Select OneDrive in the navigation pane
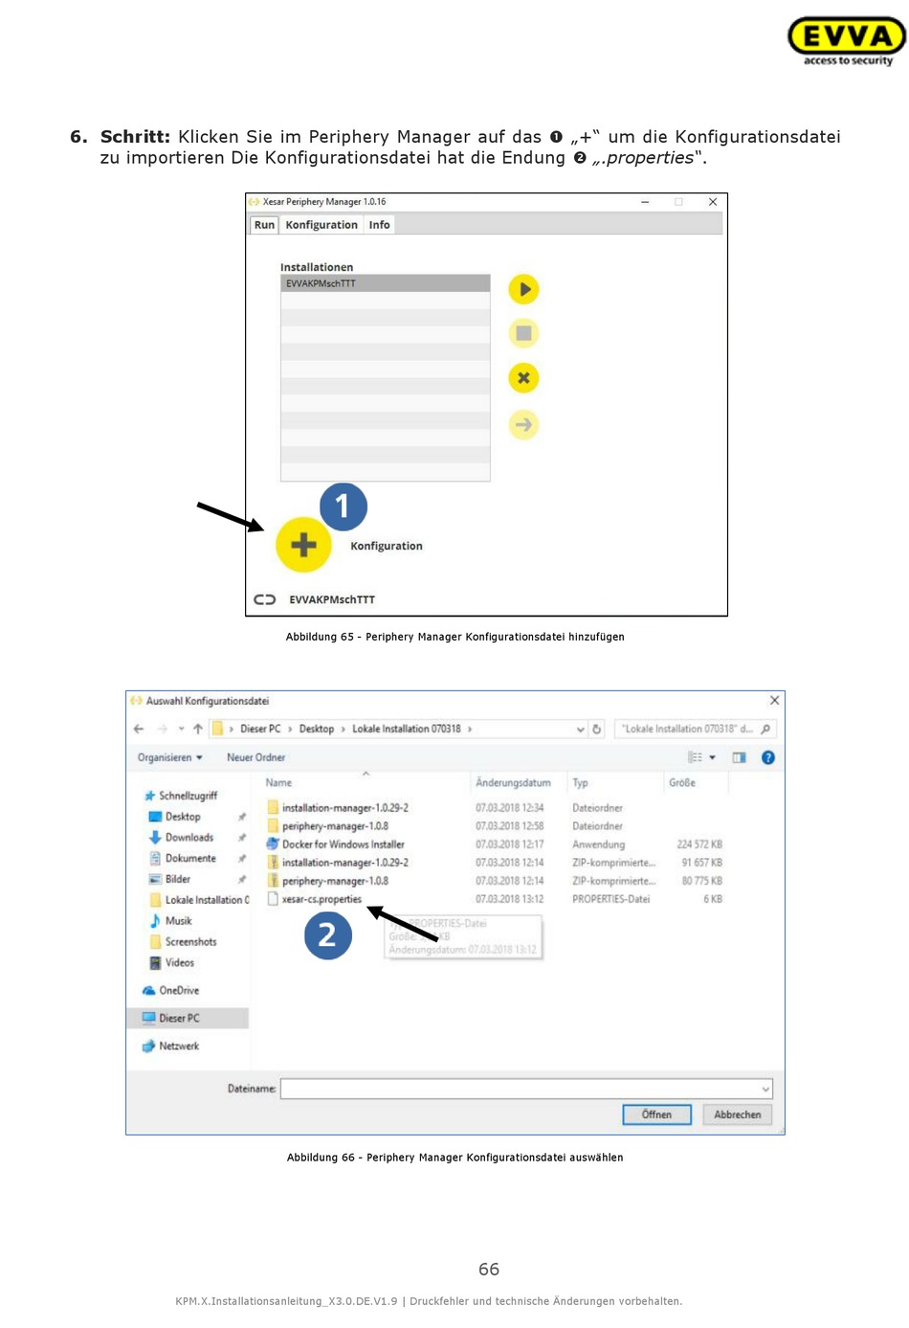 tap(170, 991)
